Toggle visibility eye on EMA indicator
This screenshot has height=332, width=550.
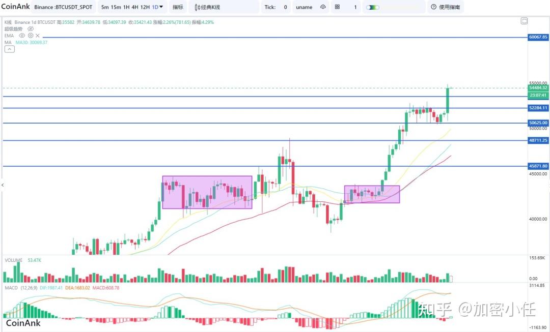tap(22, 36)
